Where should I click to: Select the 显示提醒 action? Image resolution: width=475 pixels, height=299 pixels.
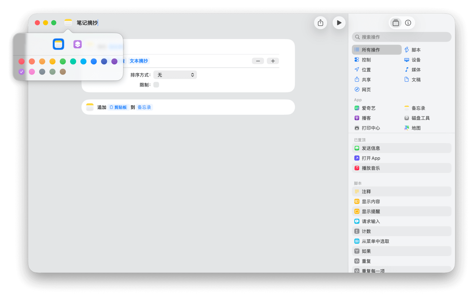point(402,211)
